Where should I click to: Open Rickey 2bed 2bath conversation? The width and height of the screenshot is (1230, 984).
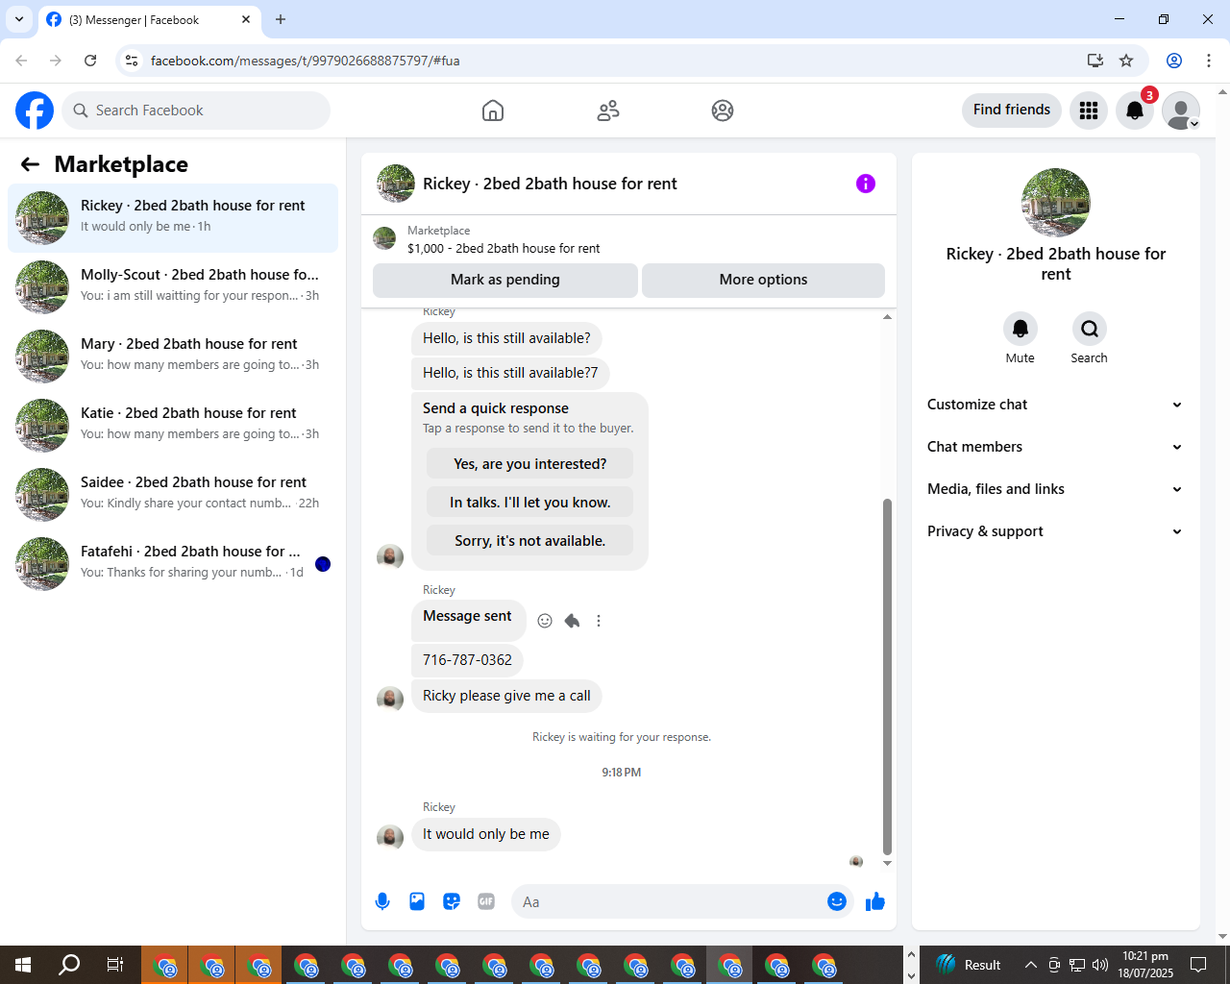click(x=173, y=218)
